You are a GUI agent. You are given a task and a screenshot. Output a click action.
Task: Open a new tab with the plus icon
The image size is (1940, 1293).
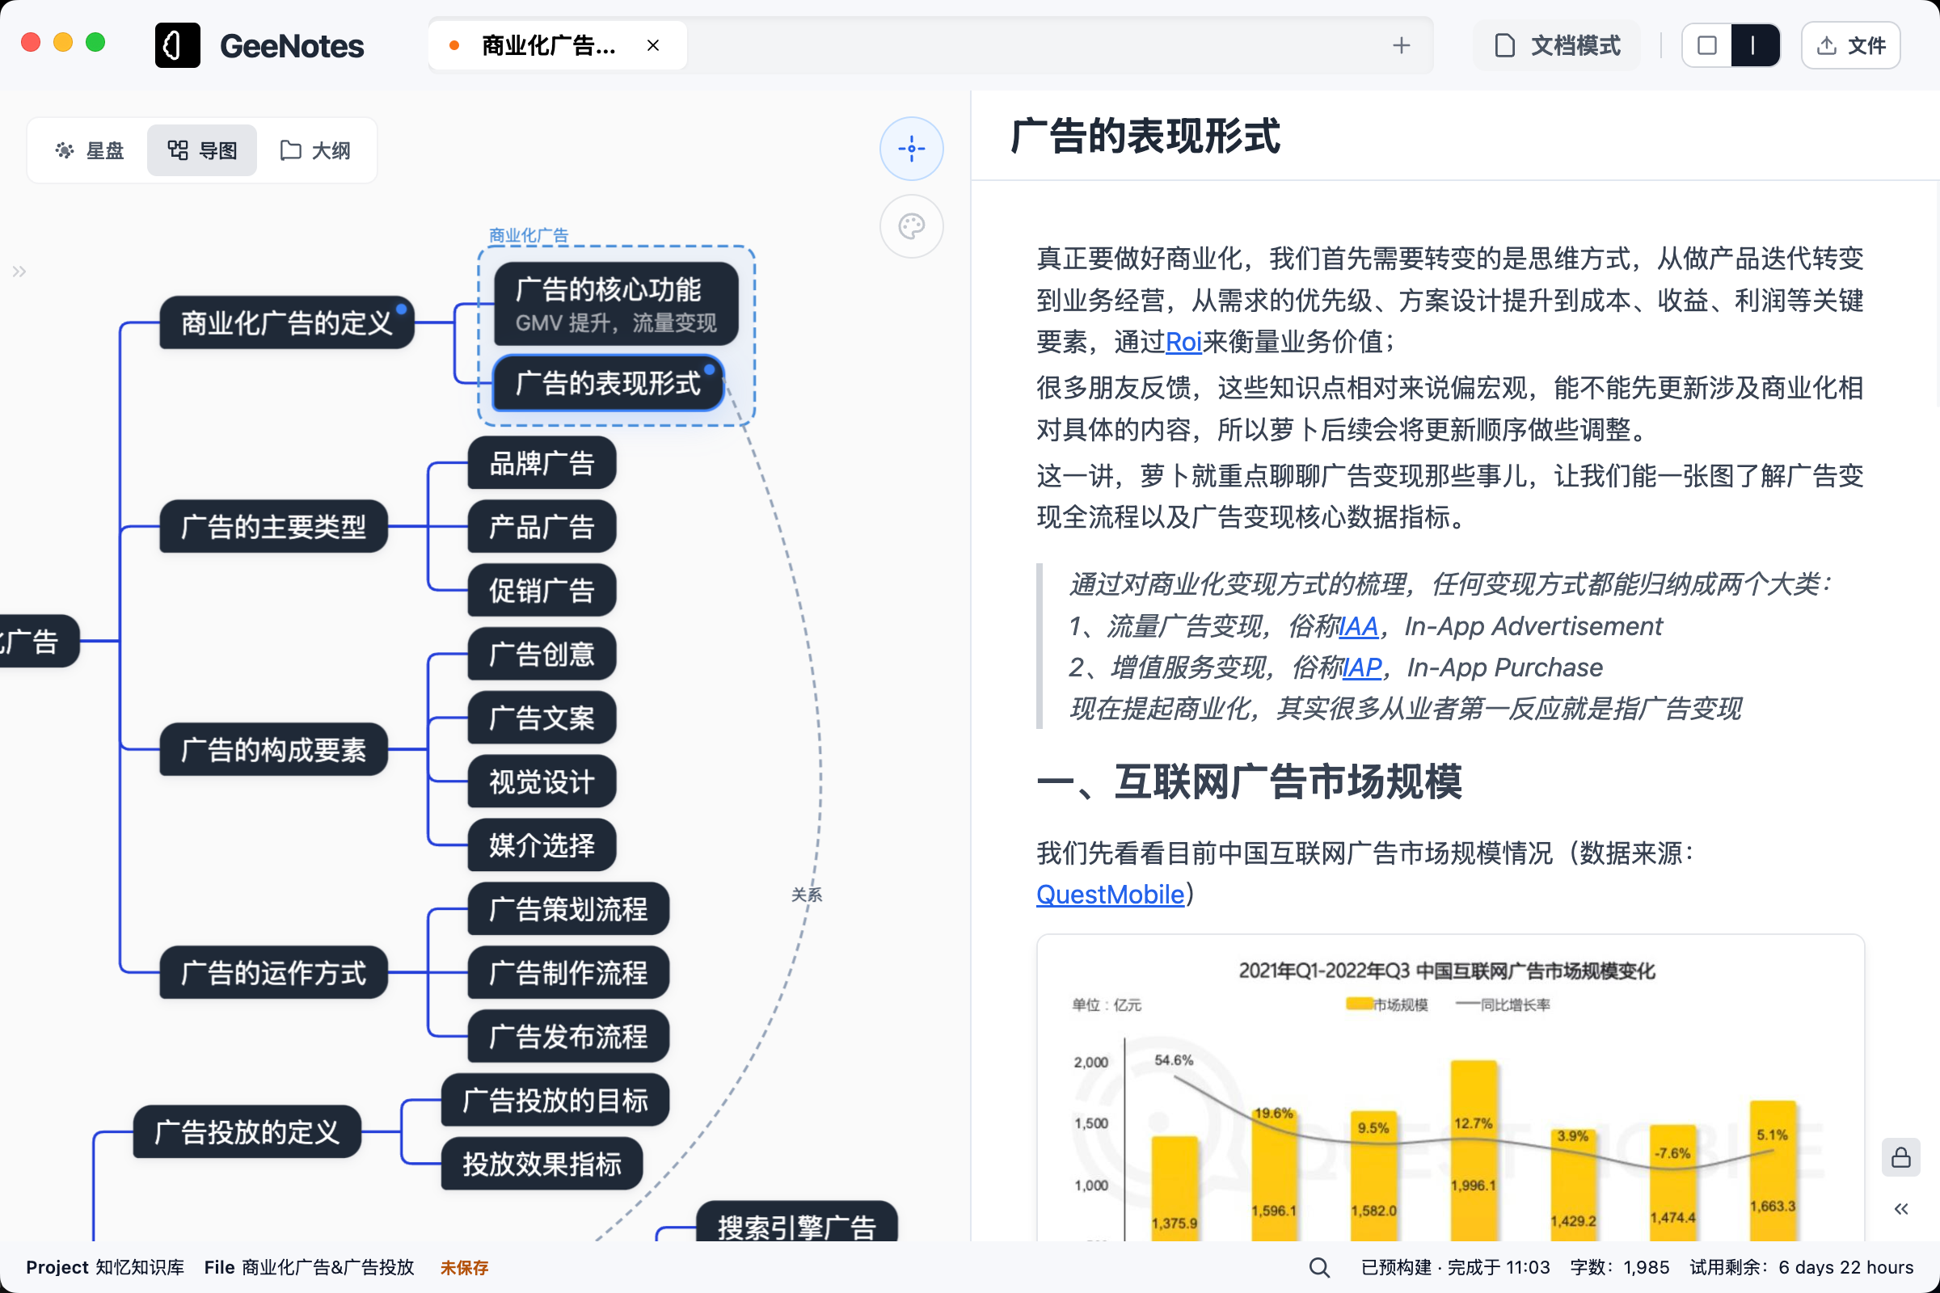tap(1402, 45)
